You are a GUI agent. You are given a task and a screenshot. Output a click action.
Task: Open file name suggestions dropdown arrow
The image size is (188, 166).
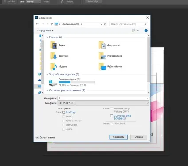[148, 98]
